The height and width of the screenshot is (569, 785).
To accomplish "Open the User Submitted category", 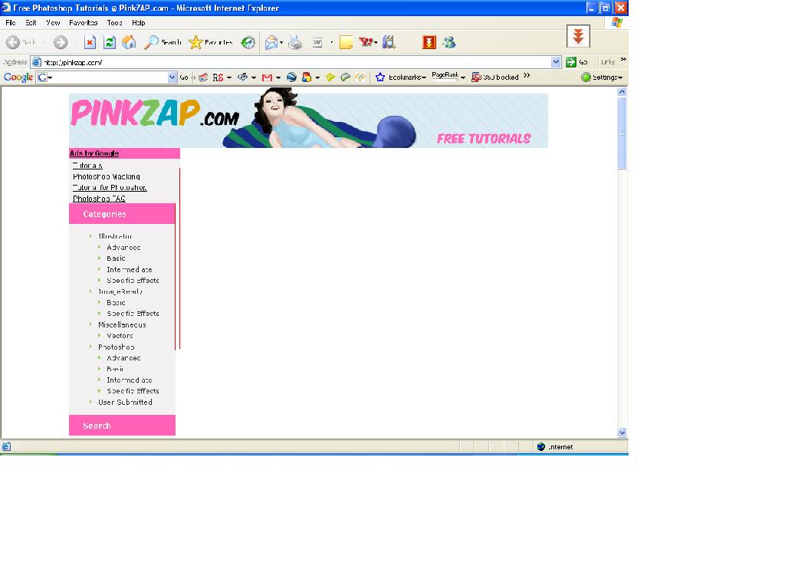I will pos(125,402).
